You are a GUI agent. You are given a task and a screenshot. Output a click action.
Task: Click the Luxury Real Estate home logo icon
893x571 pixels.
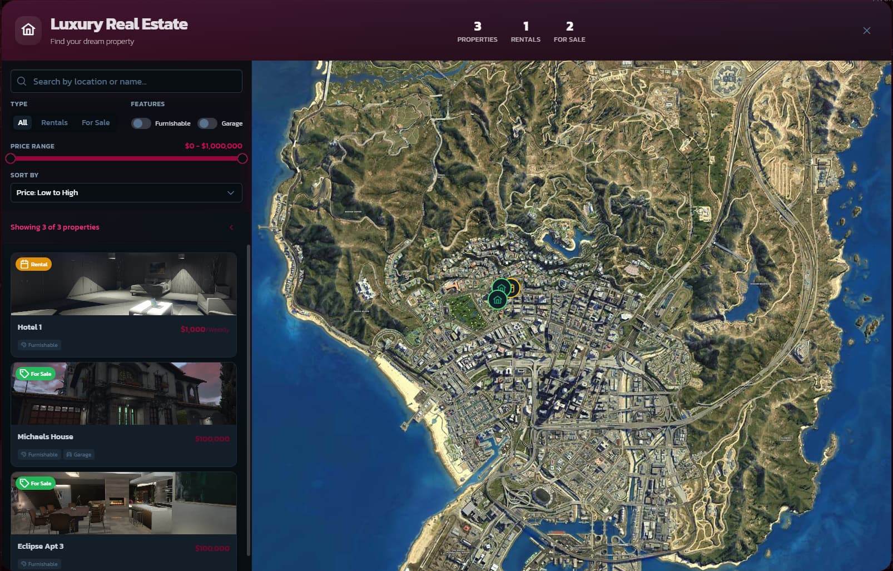[x=28, y=31]
